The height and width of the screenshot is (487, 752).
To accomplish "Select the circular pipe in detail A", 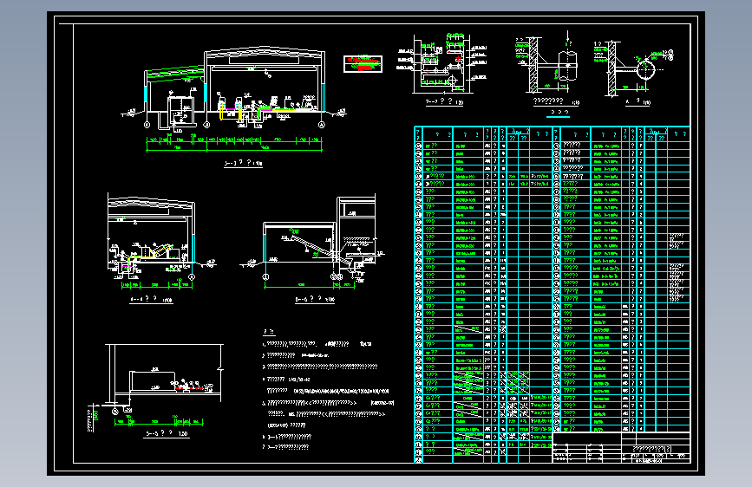I will tap(645, 70).
